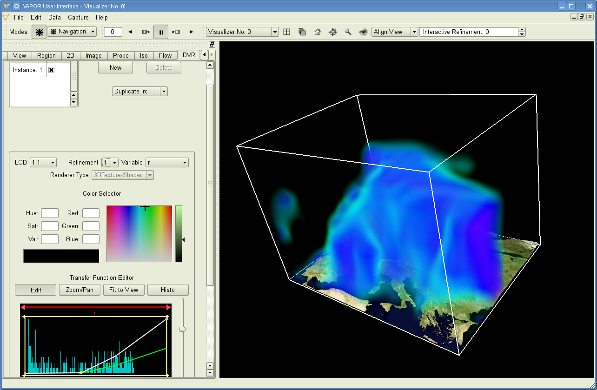The height and width of the screenshot is (390, 597).
Task: Increase Interactive Refinement with up arrow
Action: [522, 30]
